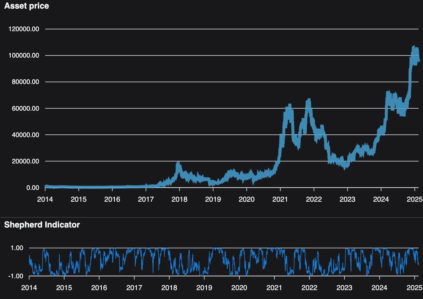This screenshot has height=299, width=423.
Task: Pick 2014 on the Shepherd Indicator x-axis
Action: coord(29,288)
